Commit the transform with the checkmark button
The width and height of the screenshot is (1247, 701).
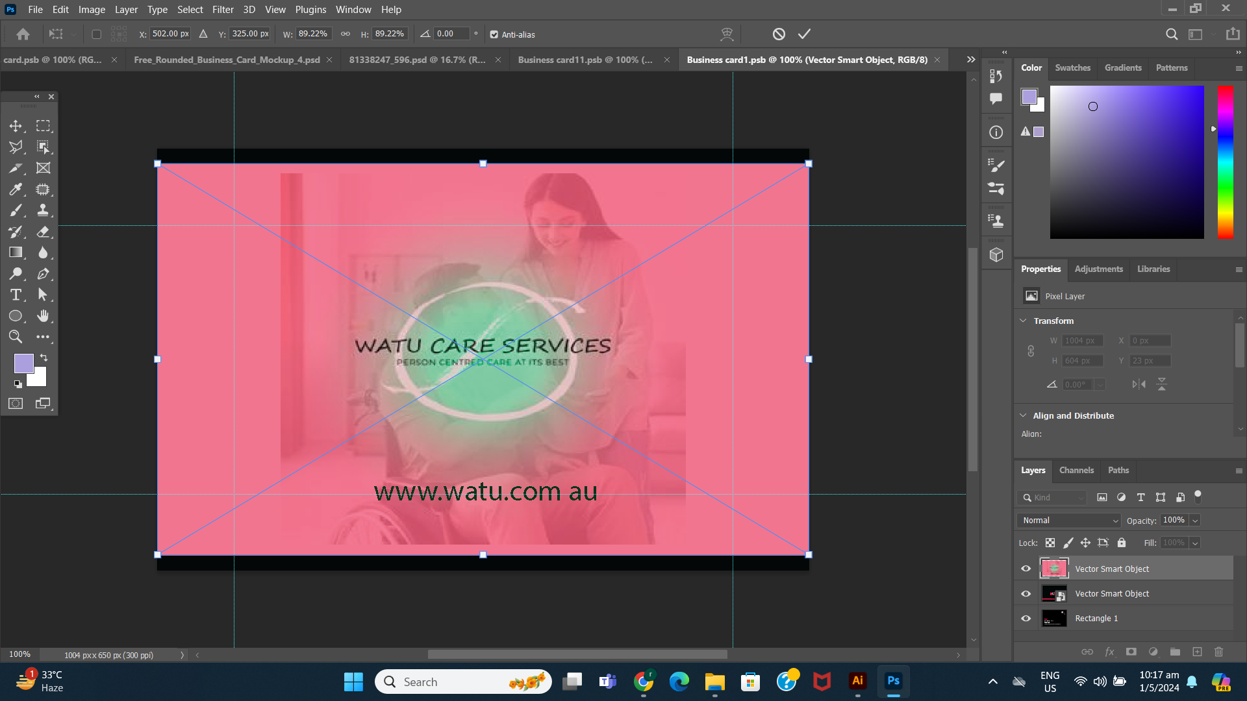point(804,34)
